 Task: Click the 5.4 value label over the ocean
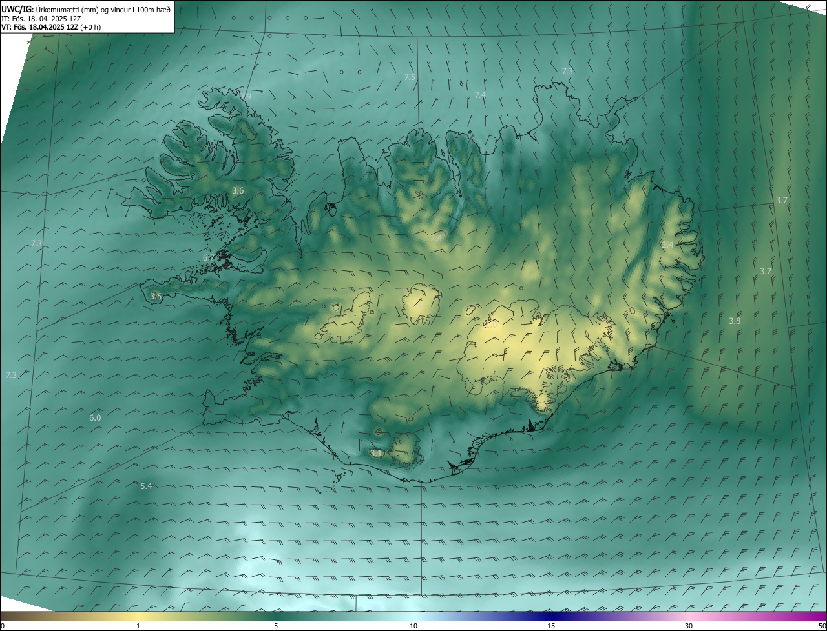point(146,486)
